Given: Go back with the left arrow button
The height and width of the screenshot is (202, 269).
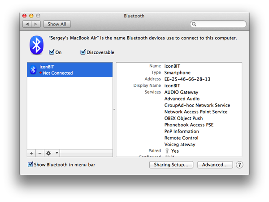Looking at the screenshot, I should pyautogui.click(x=27, y=24).
